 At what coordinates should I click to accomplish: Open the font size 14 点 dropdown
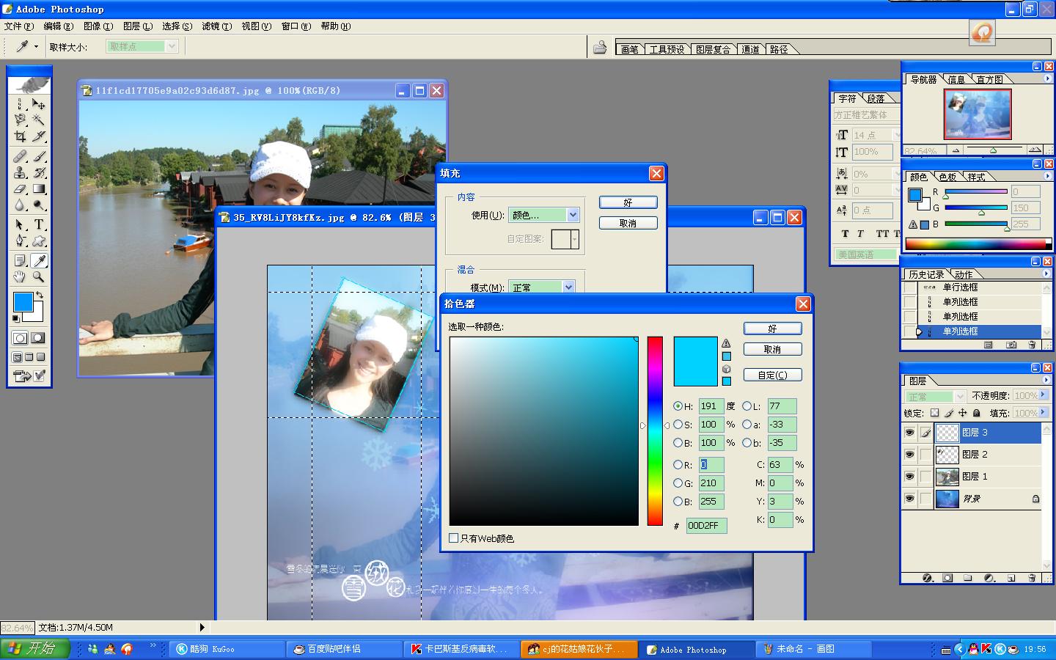coord(896,135)
